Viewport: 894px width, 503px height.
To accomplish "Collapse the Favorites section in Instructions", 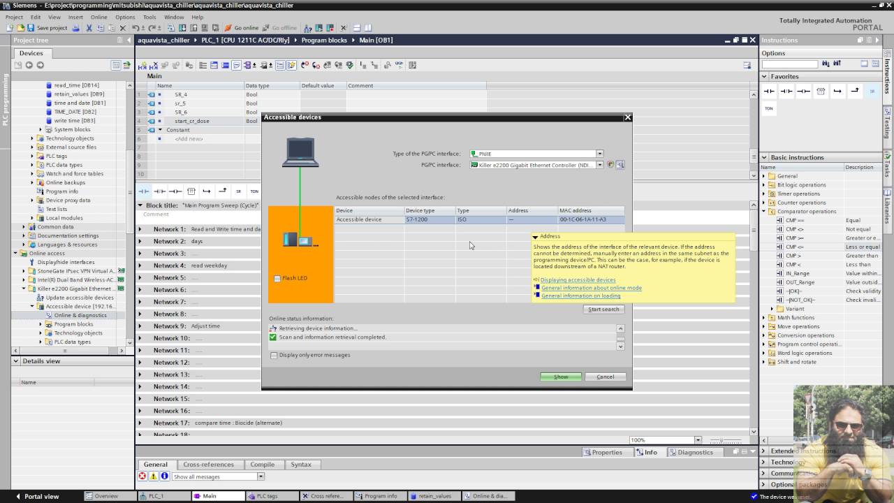I will click(x=764, y=76).
